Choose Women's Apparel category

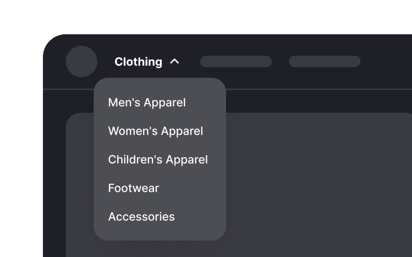pyautogui.click(x=155, y=131)
